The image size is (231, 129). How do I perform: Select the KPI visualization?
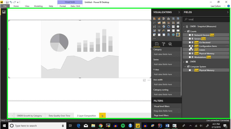[x=178, y=31]
